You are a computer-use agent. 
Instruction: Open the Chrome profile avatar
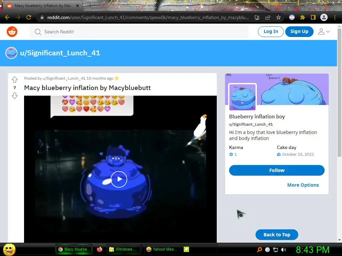click(x=324, y=17)
